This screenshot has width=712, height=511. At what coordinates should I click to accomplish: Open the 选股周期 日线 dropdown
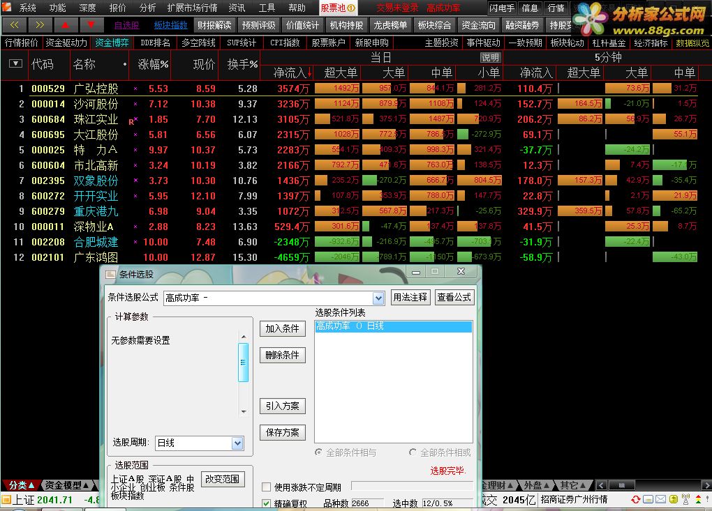tap(237, 443)
